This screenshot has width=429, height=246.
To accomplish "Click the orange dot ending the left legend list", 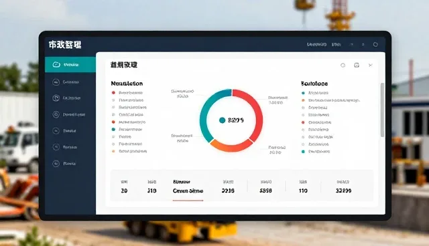I will 113,151.
